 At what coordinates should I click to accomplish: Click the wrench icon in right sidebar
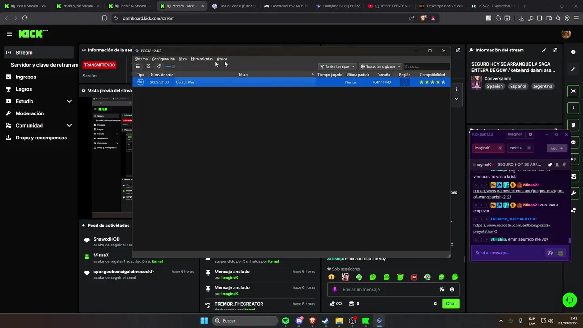[x=573, y=193]
